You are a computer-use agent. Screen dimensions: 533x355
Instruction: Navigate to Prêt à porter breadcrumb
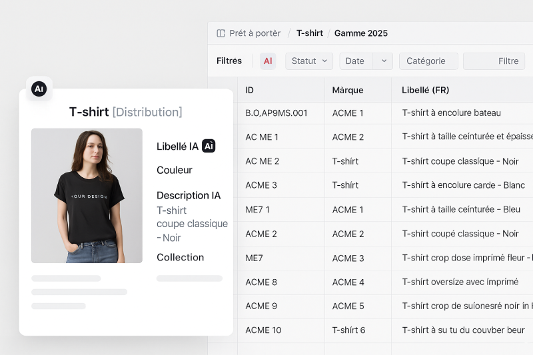pos(255,33)
